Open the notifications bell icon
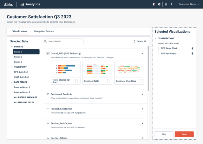Viewport: 203px width, 144px height. point(154,4)
